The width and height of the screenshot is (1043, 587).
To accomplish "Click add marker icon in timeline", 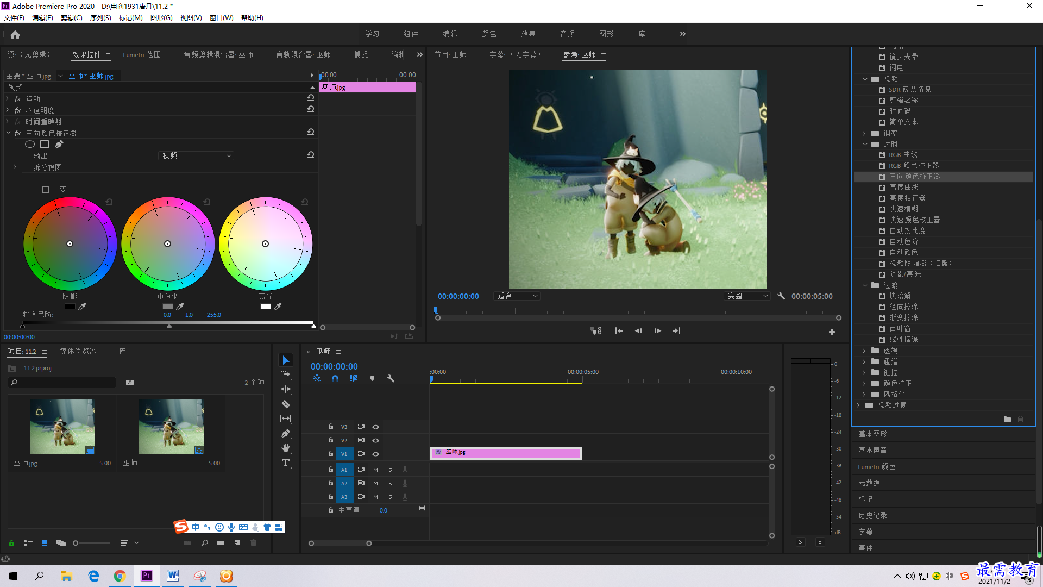I will pos(372,378).
